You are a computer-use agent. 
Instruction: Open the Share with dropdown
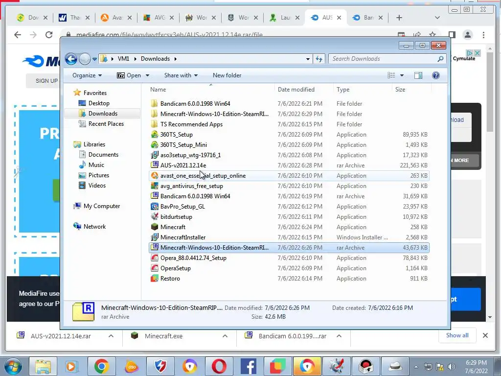click(x=181, y=75)
